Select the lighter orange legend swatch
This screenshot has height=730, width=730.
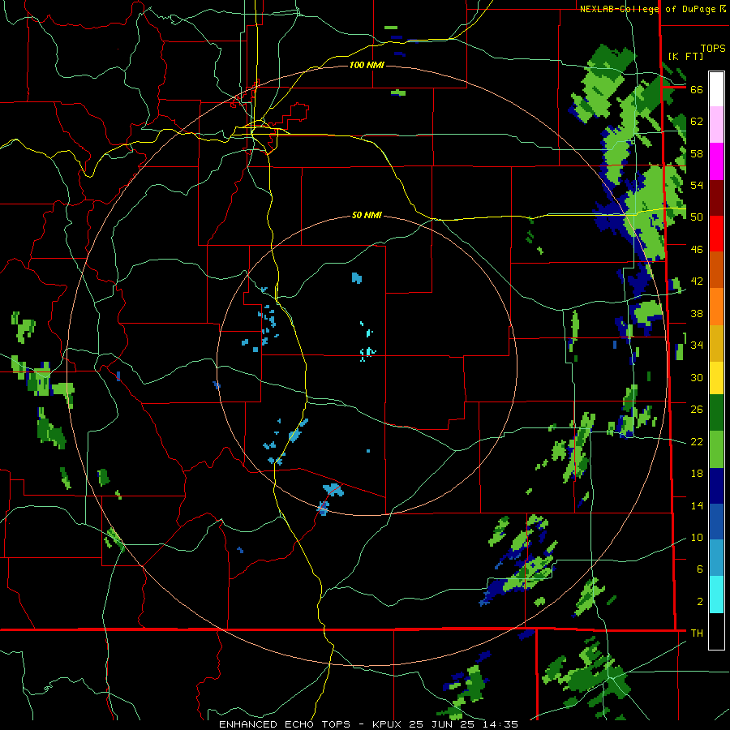(x=716, y=307)
